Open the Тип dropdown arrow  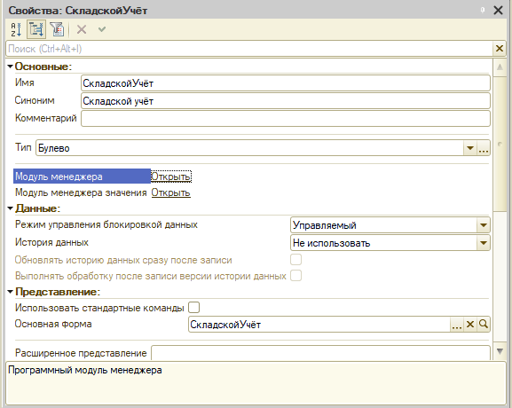(x=470, y=148)
